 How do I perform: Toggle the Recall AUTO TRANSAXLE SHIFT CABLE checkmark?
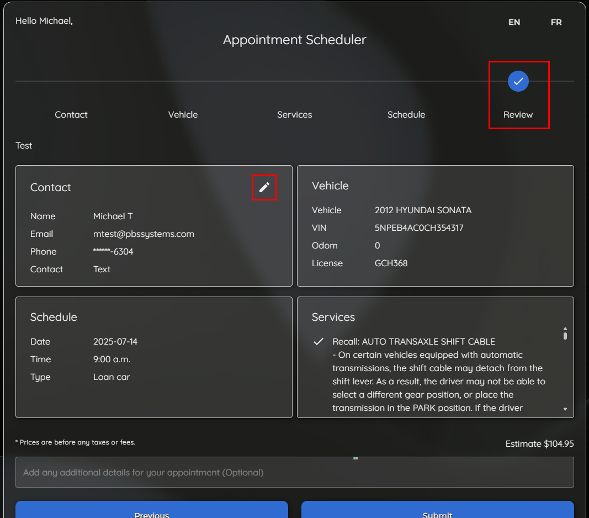point(319,342)
